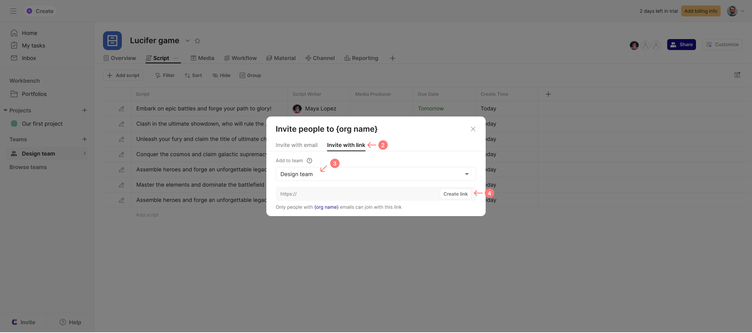The image size is (752, 333).
Task: Open the Design team dropdown
Action: pyautogui.click(x=376, y=174)
